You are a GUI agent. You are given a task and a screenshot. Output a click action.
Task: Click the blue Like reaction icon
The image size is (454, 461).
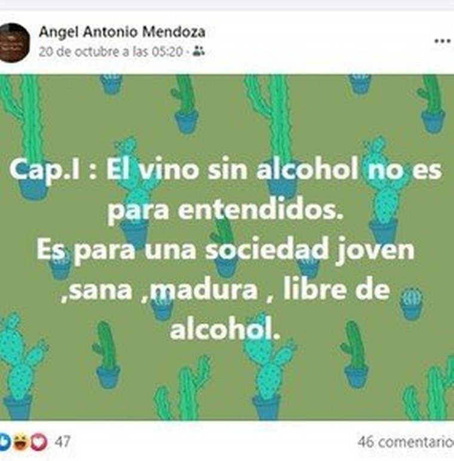tap(4, 442)
